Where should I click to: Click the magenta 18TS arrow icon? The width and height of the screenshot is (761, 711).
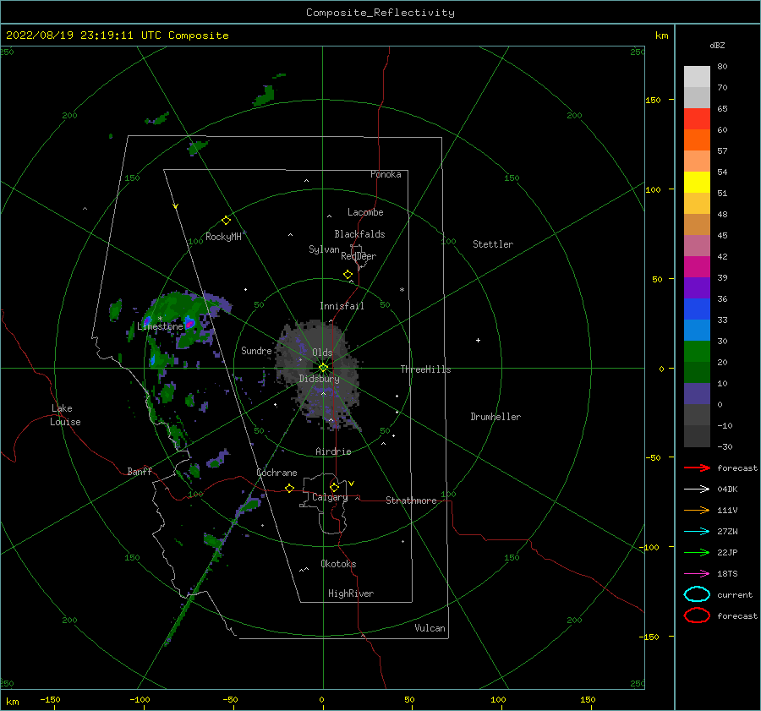(697, 574)
